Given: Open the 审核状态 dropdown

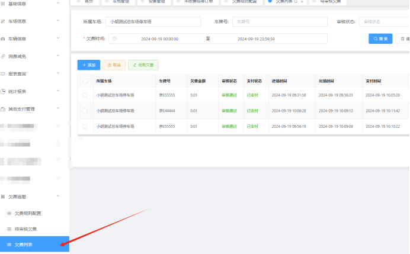Looking at the screenshot, I should coord(385,22).
